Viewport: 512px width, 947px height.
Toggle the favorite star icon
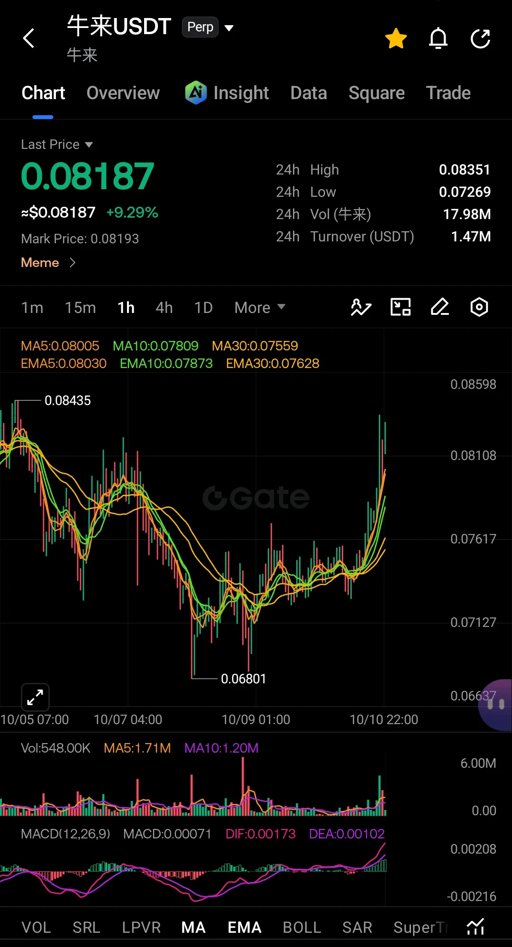click(x=396, y=38)
